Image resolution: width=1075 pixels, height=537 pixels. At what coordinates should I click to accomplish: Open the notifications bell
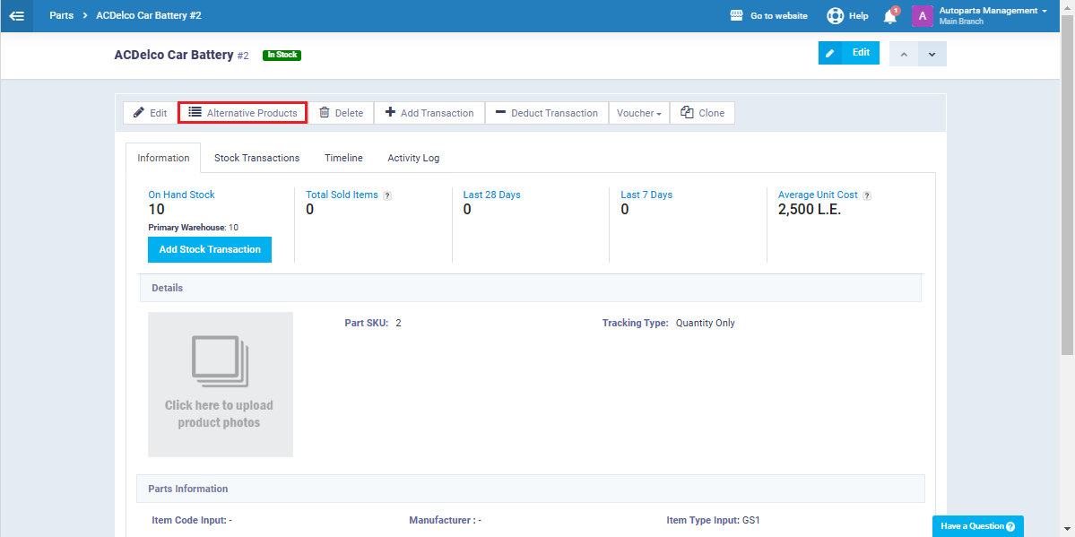coord(890,16)
